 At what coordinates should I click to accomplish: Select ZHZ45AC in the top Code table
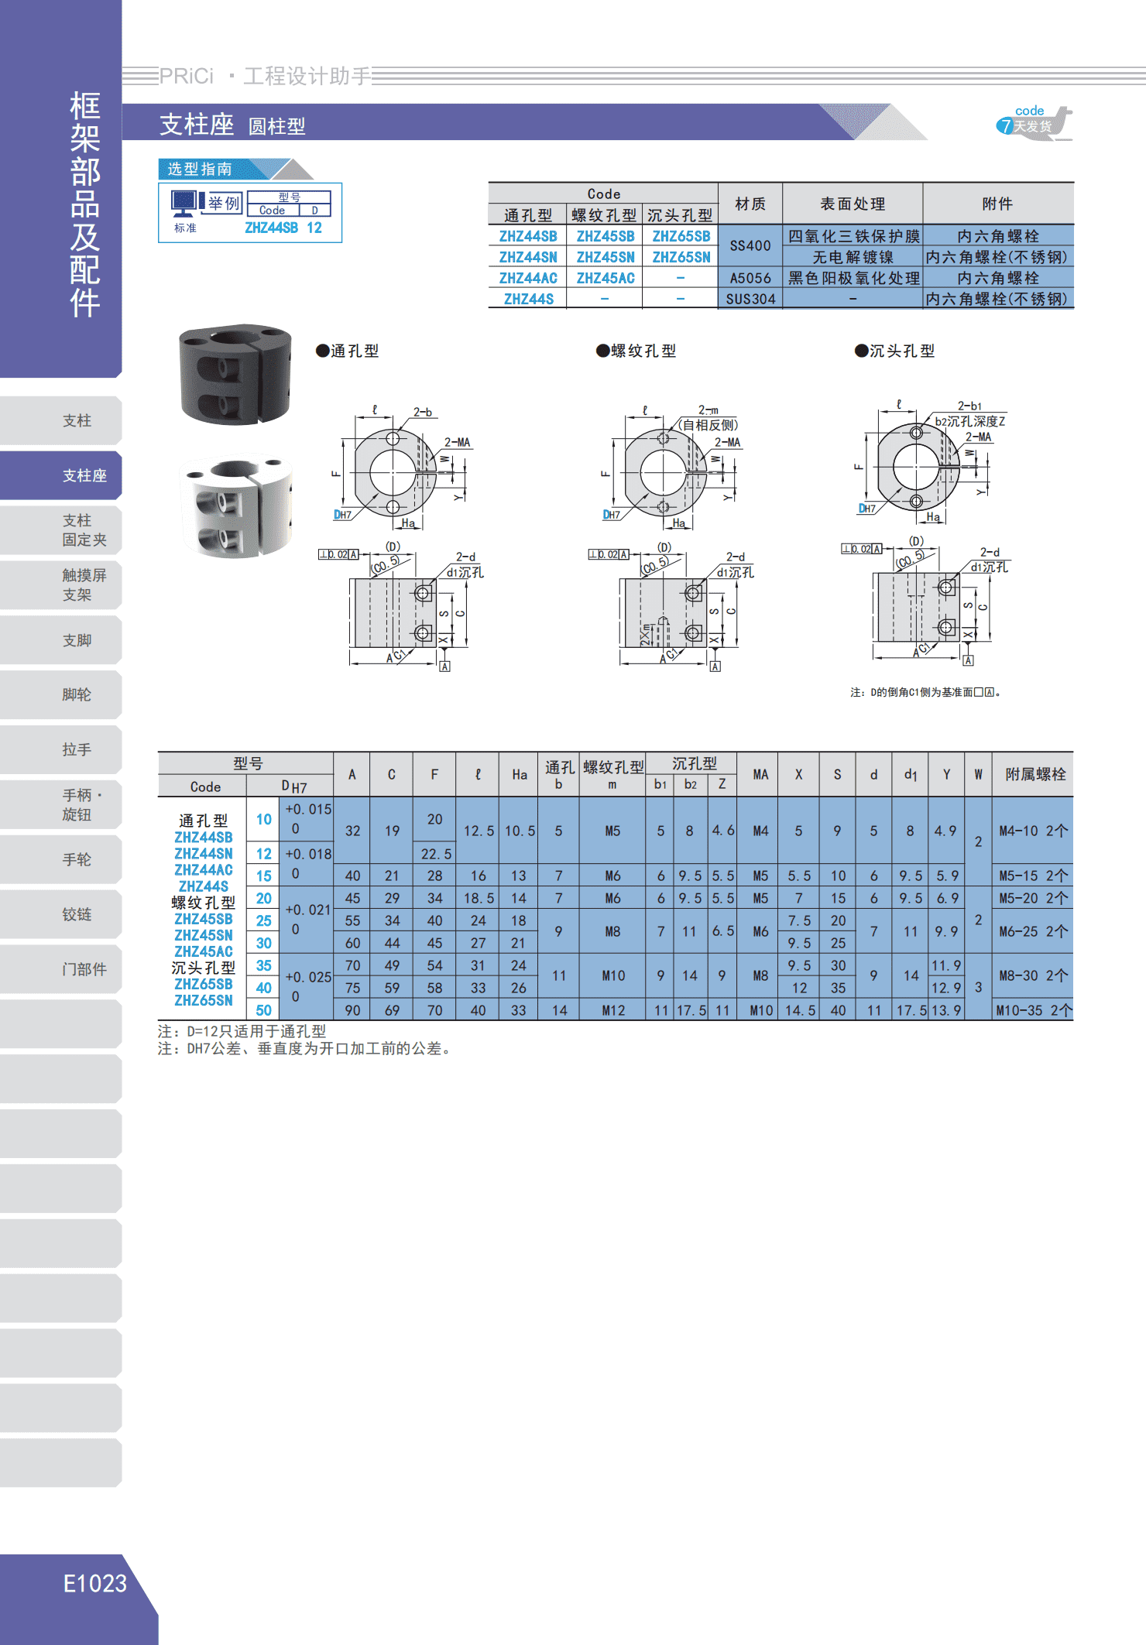pos(606,278)
